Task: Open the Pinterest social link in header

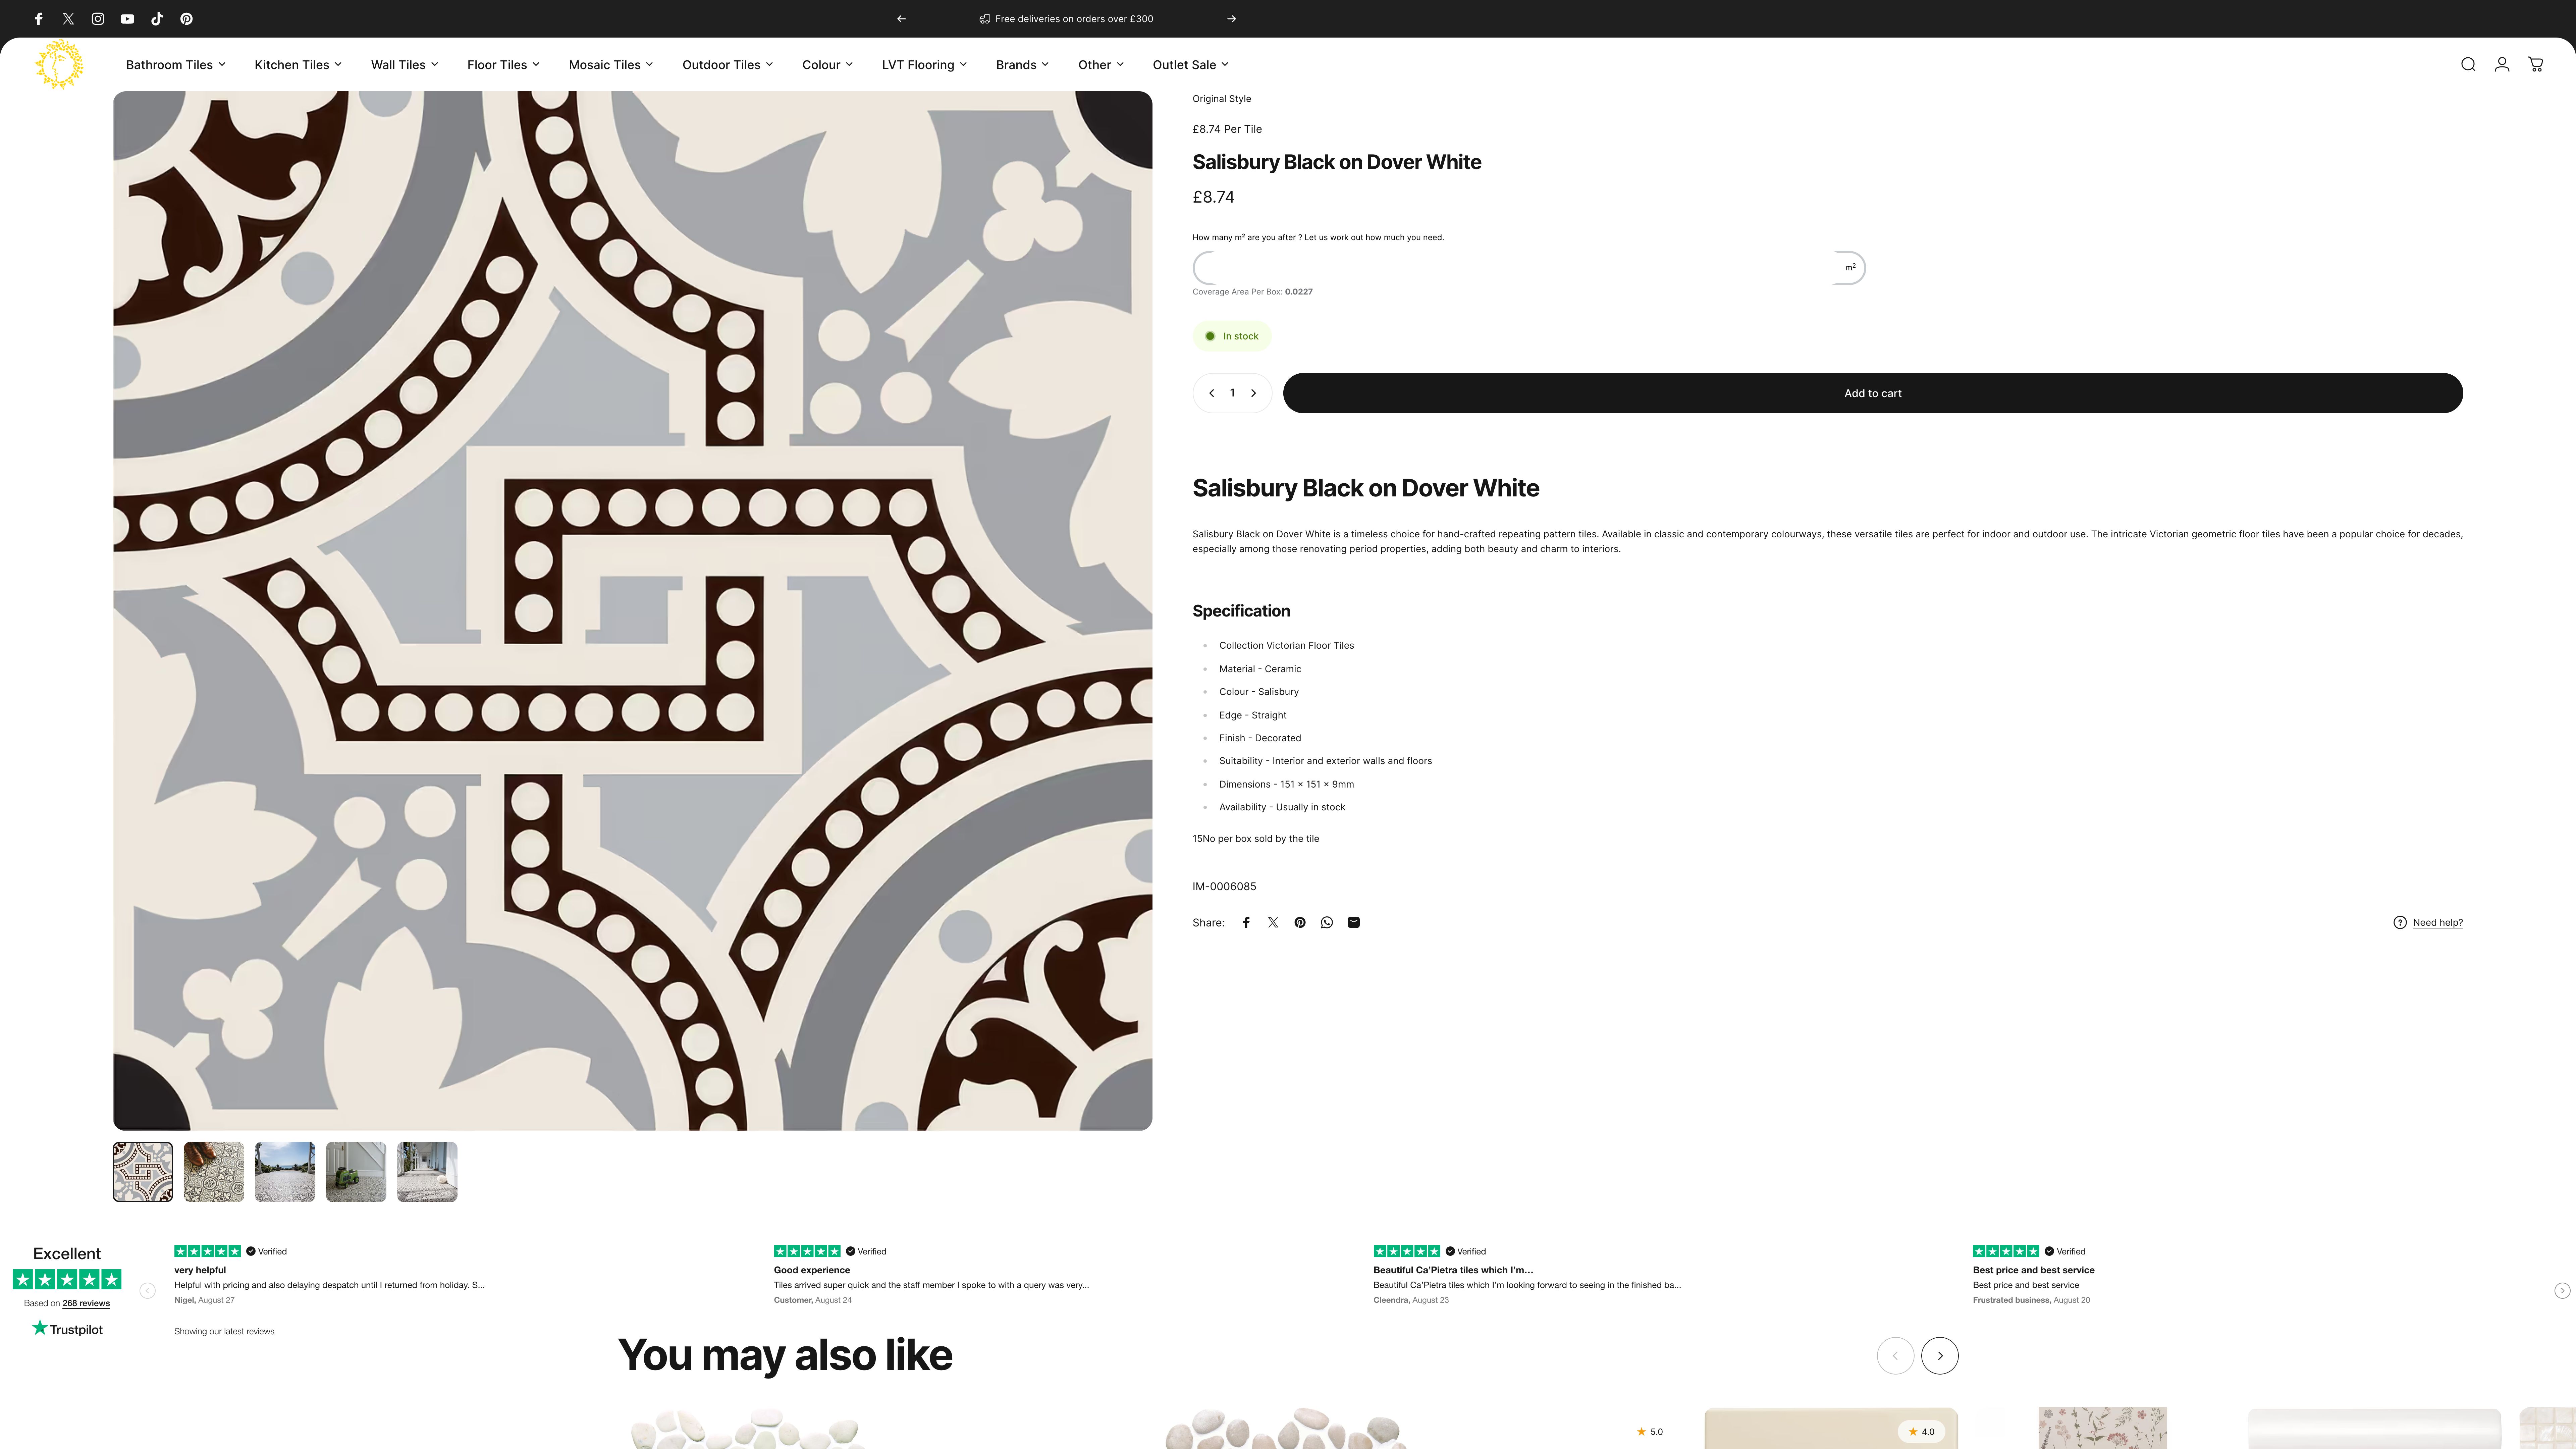Action: [186, 18]
